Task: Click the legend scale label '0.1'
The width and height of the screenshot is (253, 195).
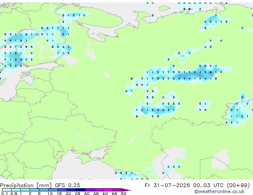Action: (4, 193)
